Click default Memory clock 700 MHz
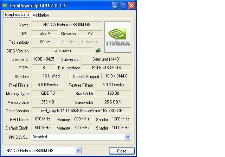The width and height of the screenshot is (225, 157). click(82, 128)
